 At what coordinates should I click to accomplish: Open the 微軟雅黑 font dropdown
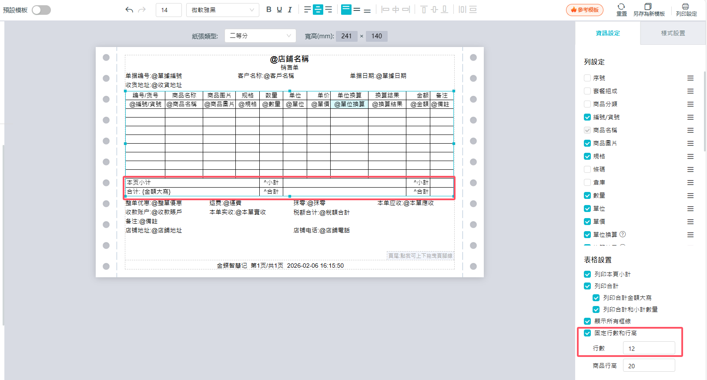coord(222,10)
